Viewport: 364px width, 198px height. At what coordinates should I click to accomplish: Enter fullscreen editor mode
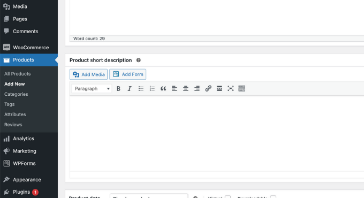(230, 88)
